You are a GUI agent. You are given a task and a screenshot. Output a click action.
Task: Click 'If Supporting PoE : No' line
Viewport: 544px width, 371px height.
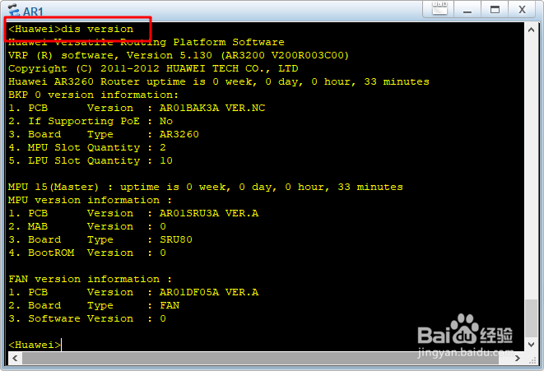(91, 122)
